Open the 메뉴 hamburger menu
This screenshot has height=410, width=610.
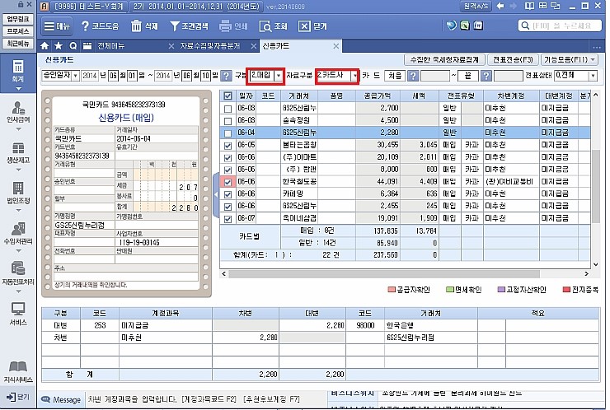[x=56, y=26]
